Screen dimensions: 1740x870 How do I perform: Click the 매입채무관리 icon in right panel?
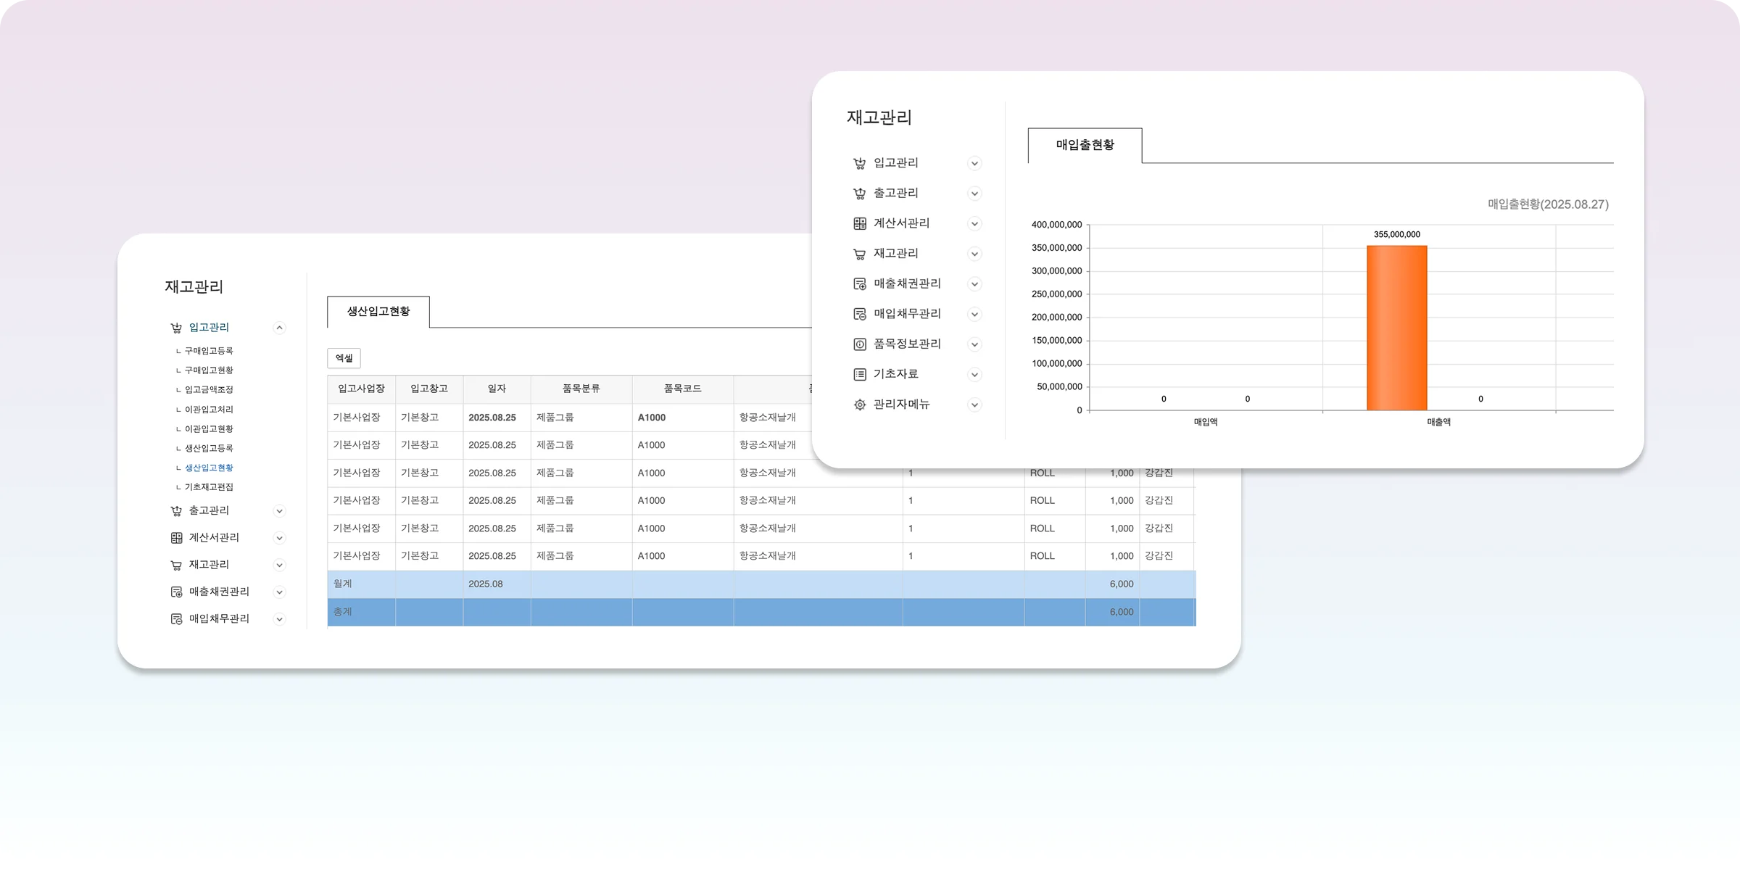pyautogui.click(x=860, y=314)
